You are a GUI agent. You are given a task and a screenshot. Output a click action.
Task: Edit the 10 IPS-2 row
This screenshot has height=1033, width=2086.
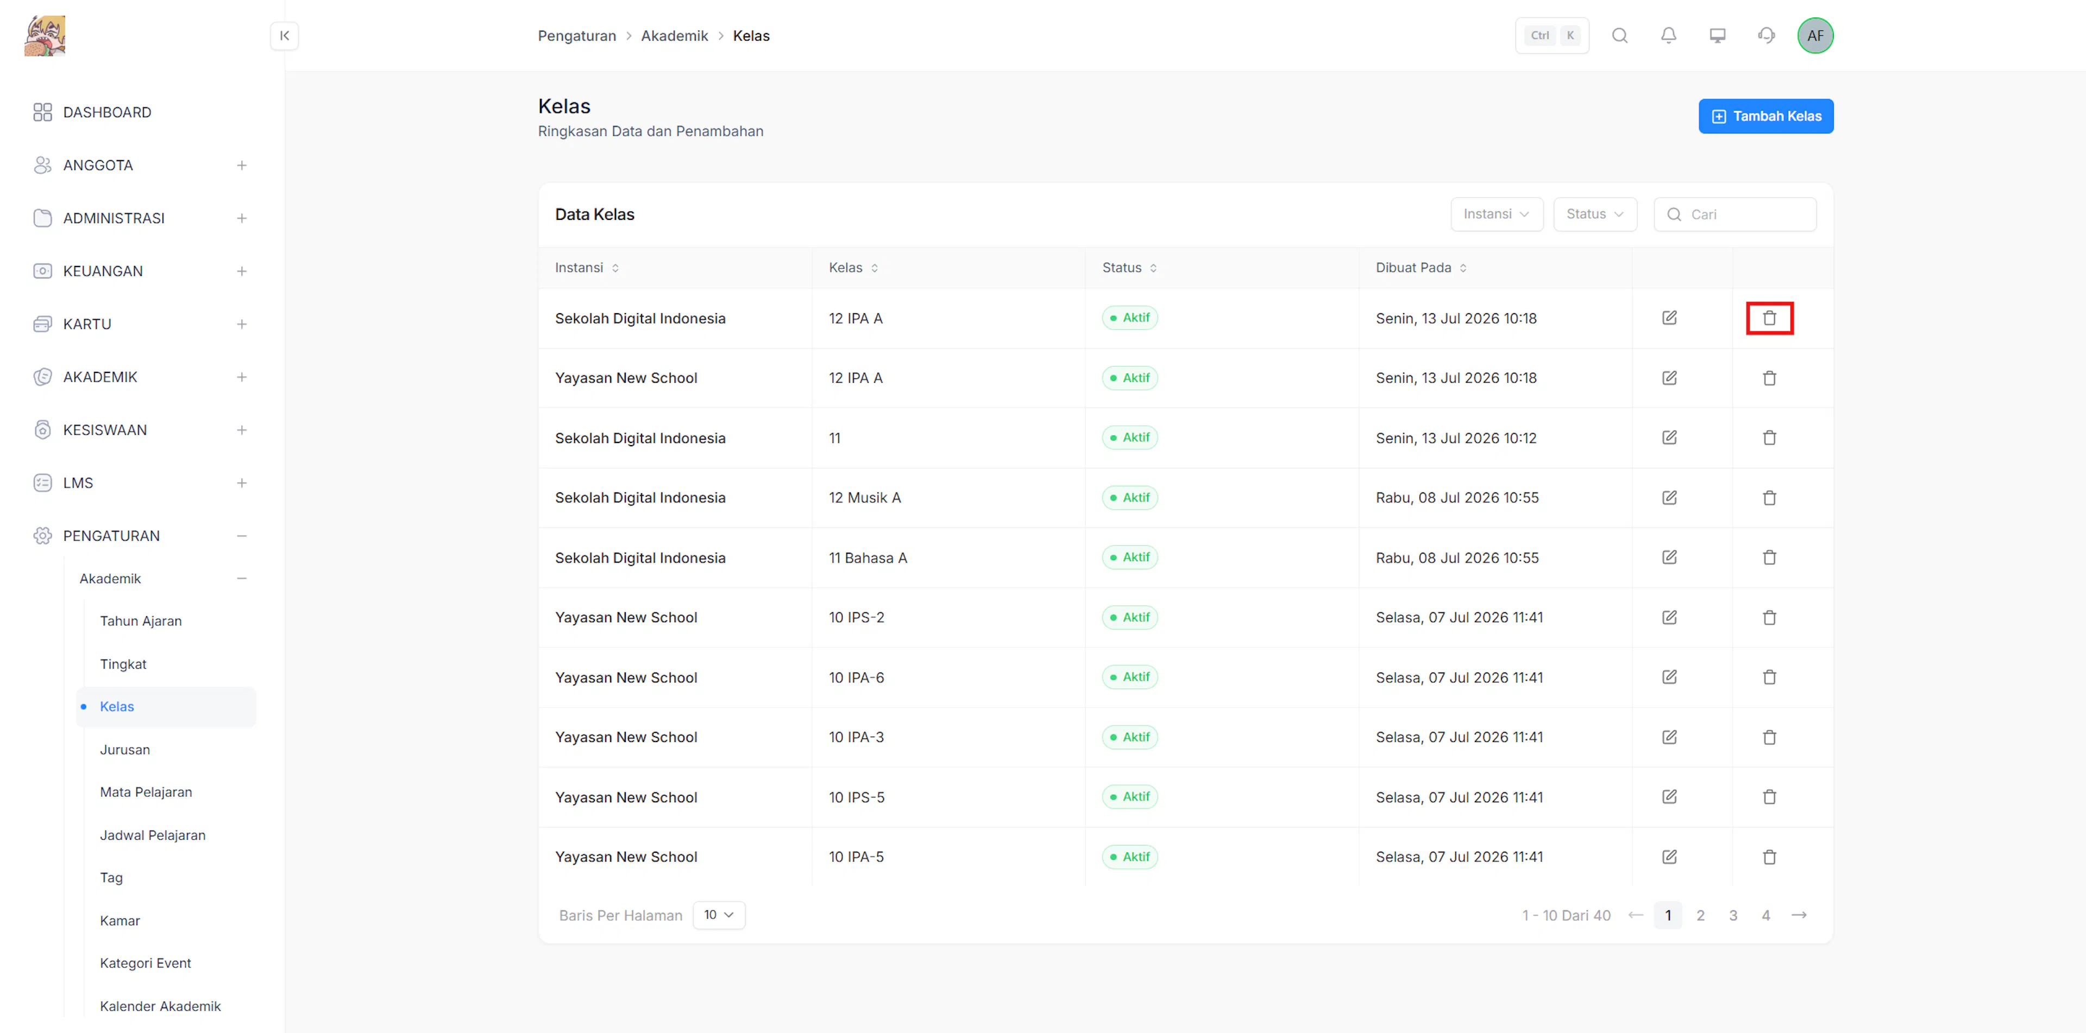point(1669,617)
